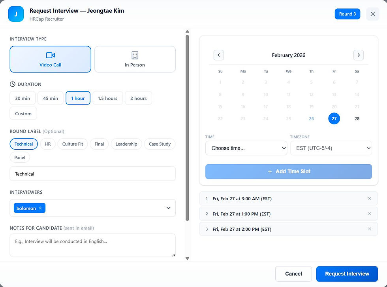Image resolution: width=387 pixels, height=287 pixels.
Task: Expand the interviewers dropdown
Action: (169, 208)
